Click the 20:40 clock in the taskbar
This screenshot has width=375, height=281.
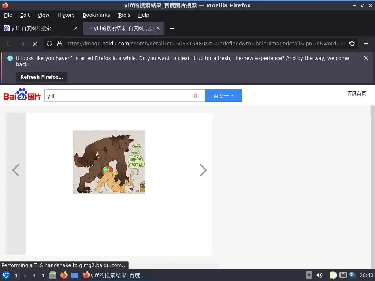coord(366,275)
